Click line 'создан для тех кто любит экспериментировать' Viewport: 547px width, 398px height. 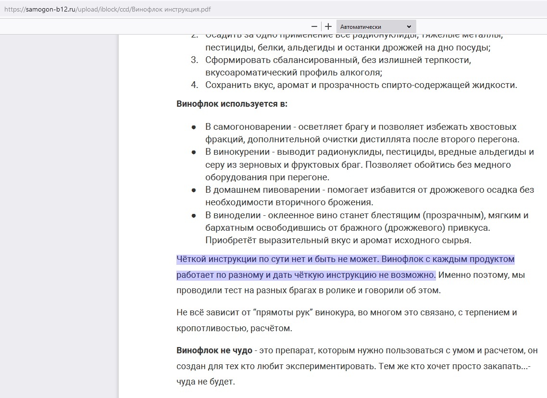[x=353, y=366]
